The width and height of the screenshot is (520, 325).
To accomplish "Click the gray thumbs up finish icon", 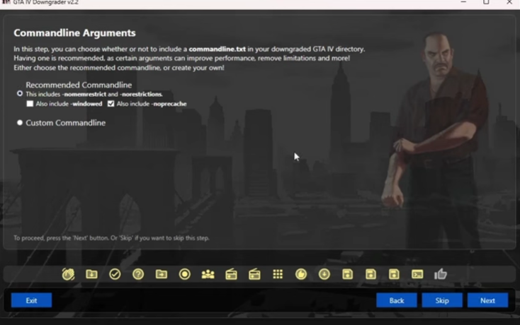I will (x=441, y=273).
